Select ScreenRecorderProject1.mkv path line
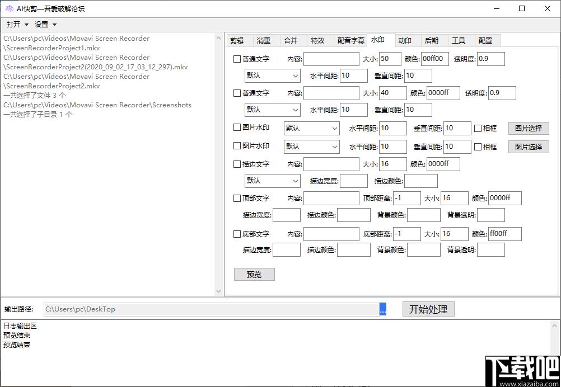This screenshot has height=387, width=561. pos(77,43)
